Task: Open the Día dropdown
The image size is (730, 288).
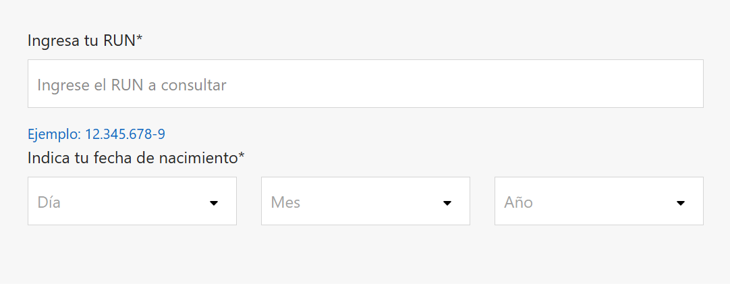Action: point(132,201)
